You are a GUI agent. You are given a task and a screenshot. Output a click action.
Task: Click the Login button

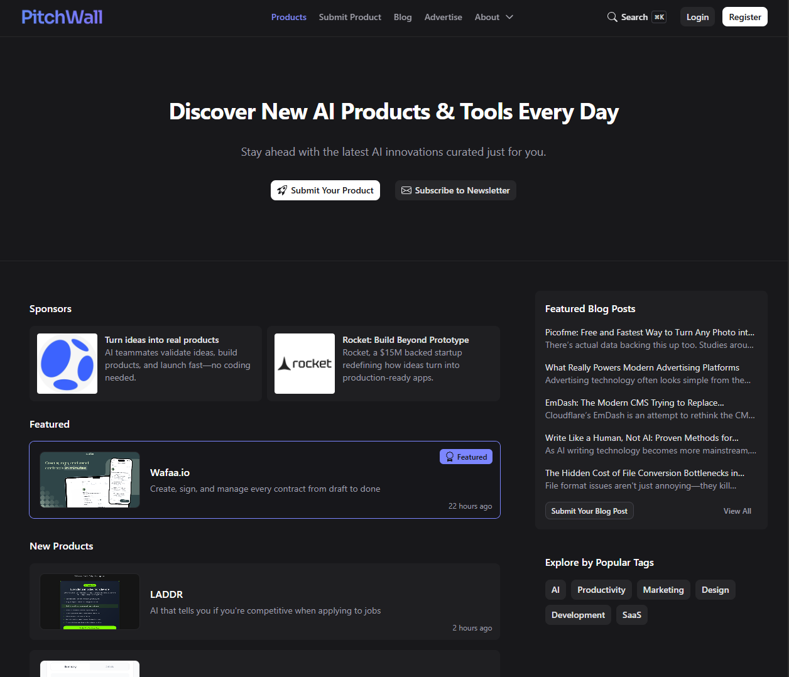click(x=697, y=16)
